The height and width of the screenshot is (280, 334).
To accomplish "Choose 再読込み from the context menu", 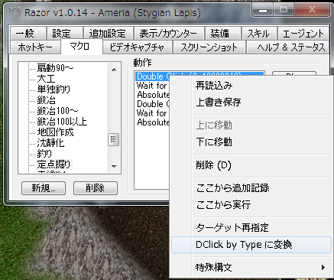I will [x=251, y=86].
